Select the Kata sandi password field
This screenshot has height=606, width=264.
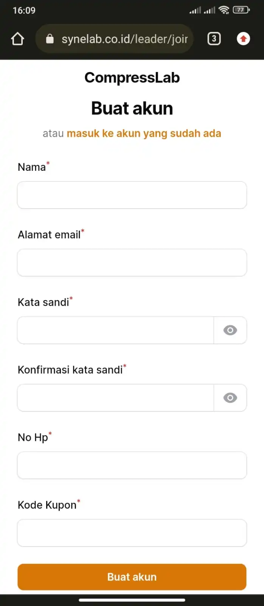point(115,330)
